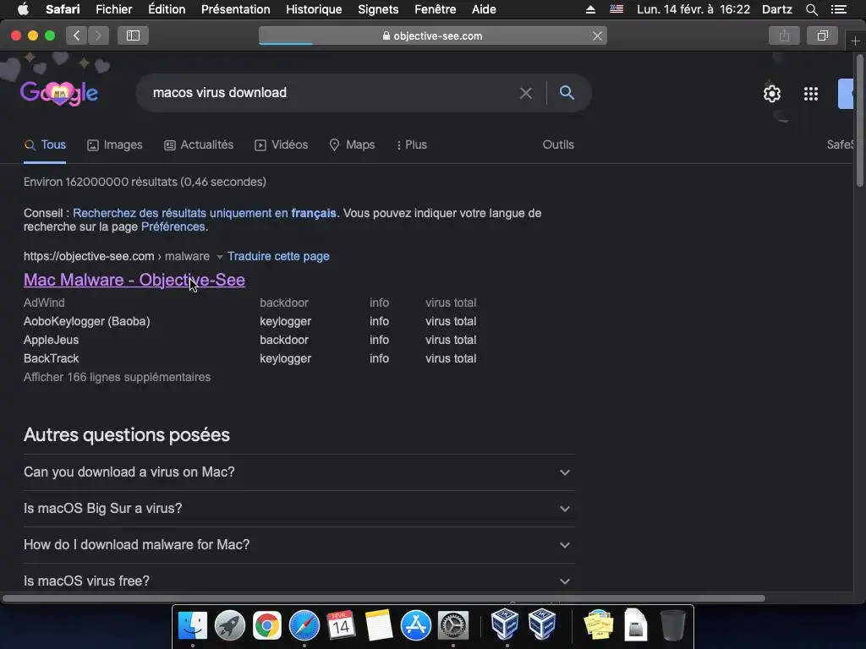Open App Store in the Dock
866x649 pixels.
[415, 625]
